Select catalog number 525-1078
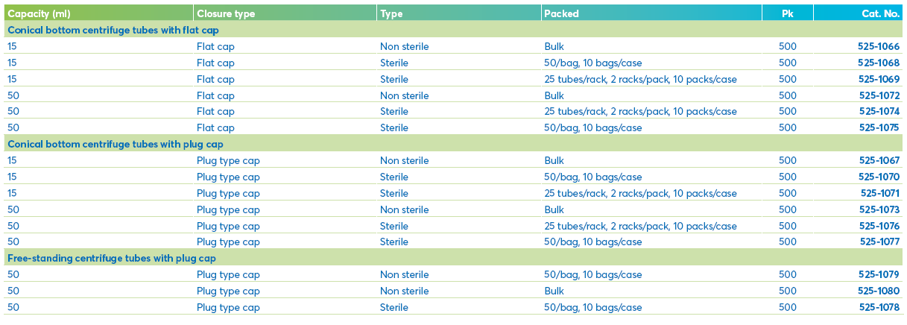Viewport: 907px width, 325px height. tap(879, 307)
